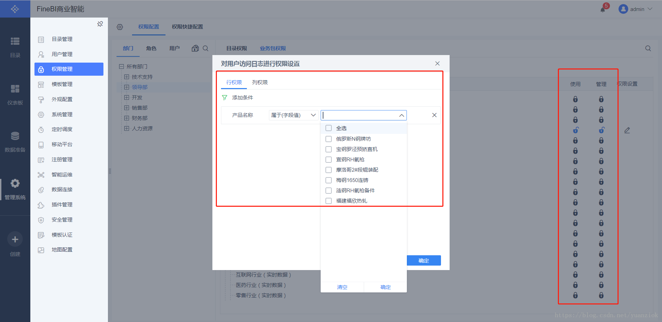Viewport: 662px width, 322px height.
Task: Open 数据连接 menu item
Action: (x=69, y=190)
